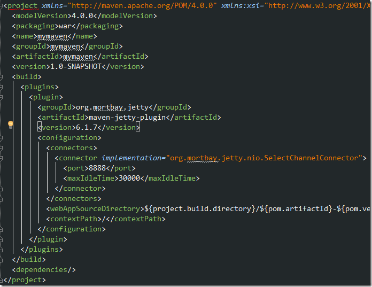This screenshot has height=287, width=372.
Task: Click the 'implementation' attribute name
Action: [131, 158]
